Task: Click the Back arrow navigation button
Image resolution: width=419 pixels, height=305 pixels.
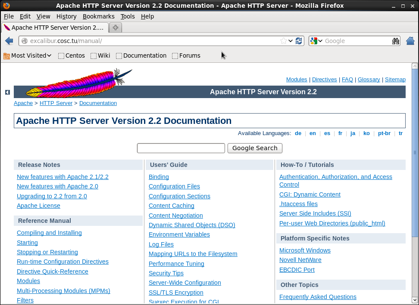Action: [9, 41]
